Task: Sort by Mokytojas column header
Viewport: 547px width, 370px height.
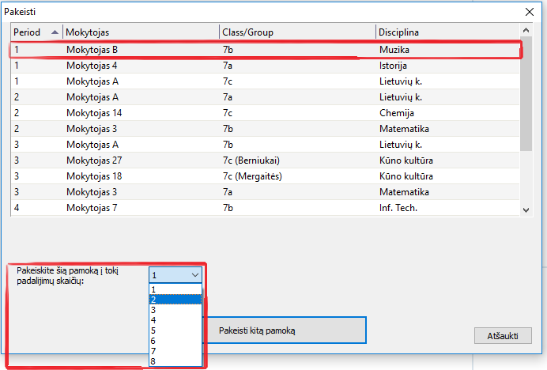Action: click(141, 32)
